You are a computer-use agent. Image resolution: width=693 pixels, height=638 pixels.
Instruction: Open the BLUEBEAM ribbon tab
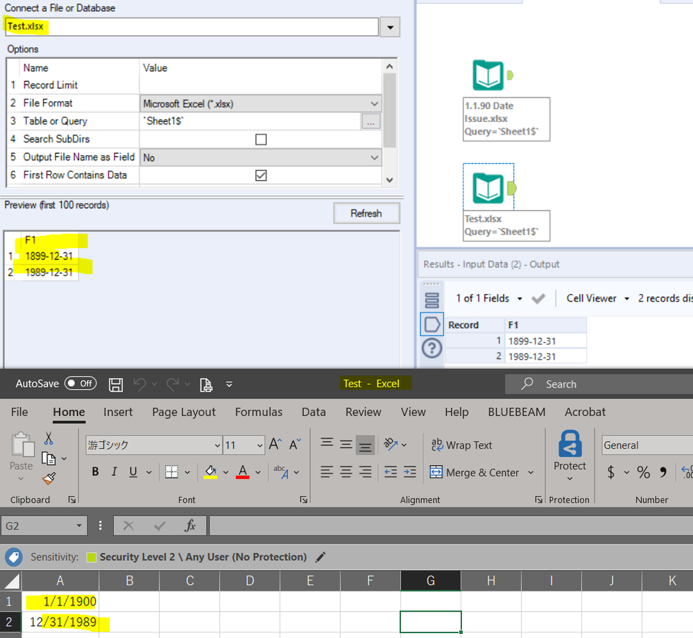517,412
